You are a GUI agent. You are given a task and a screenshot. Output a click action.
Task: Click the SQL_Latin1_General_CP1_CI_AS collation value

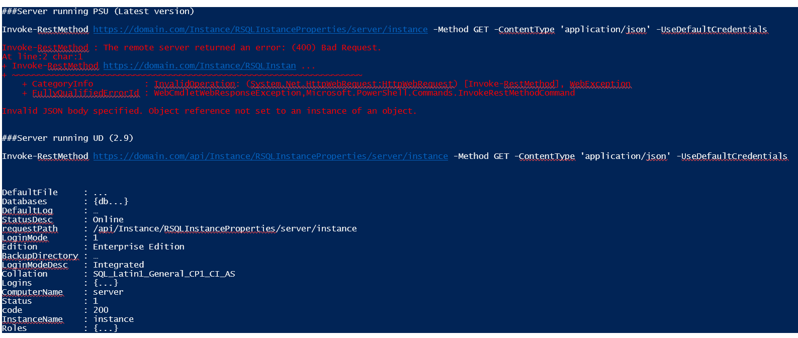pos(164,274)
